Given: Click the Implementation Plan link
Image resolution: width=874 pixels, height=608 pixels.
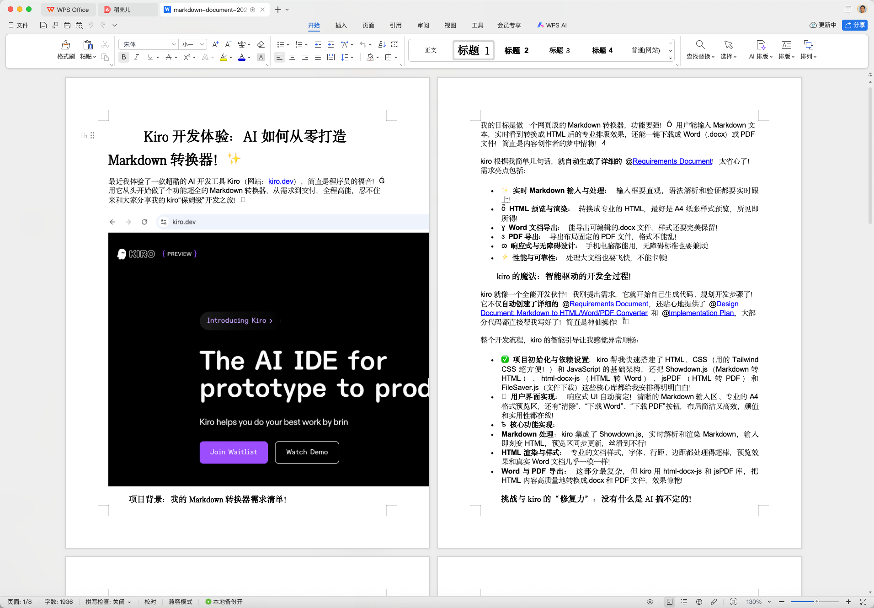Looking at the screenshot, I should pos(701,313).
